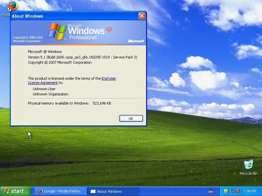
Task: Select the About Windows taskbar button
Action: (x=113, y=191)
